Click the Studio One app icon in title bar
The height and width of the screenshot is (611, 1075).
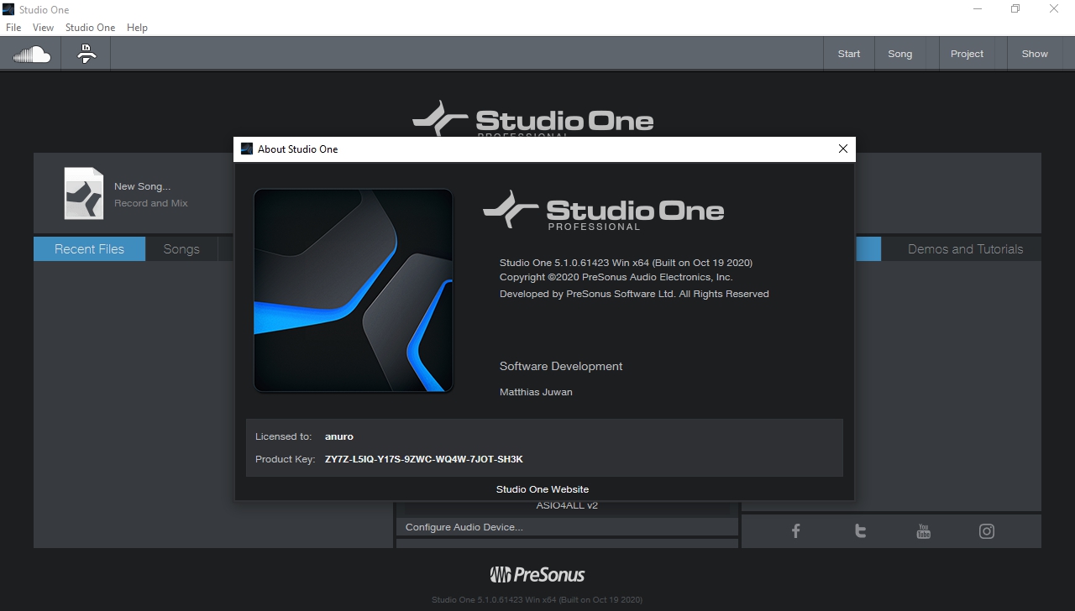point(8,9)
